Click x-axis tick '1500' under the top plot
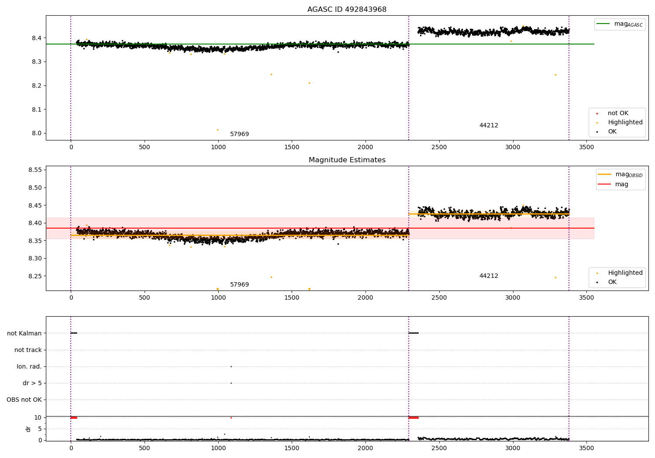This screenshot has width=655, height=458. (x=292, y=147)
